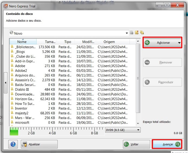Image resolution: width=188 pixels, height=153 pixels.
Task: Click the 28.980 KB size cell
Action: (x=48, y=94)
